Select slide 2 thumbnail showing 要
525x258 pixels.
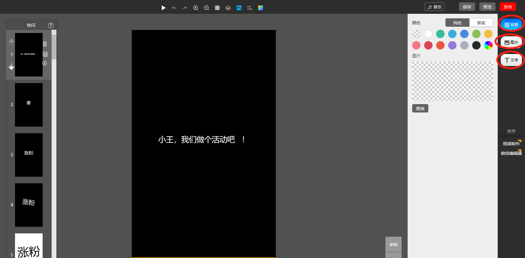29,105
